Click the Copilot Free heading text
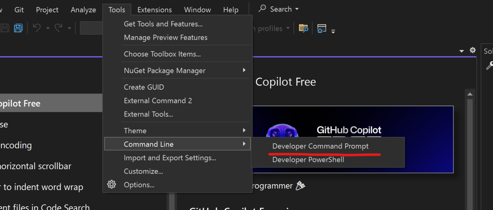Viewport: 493px width, 210px height. [x=286, y=82]
